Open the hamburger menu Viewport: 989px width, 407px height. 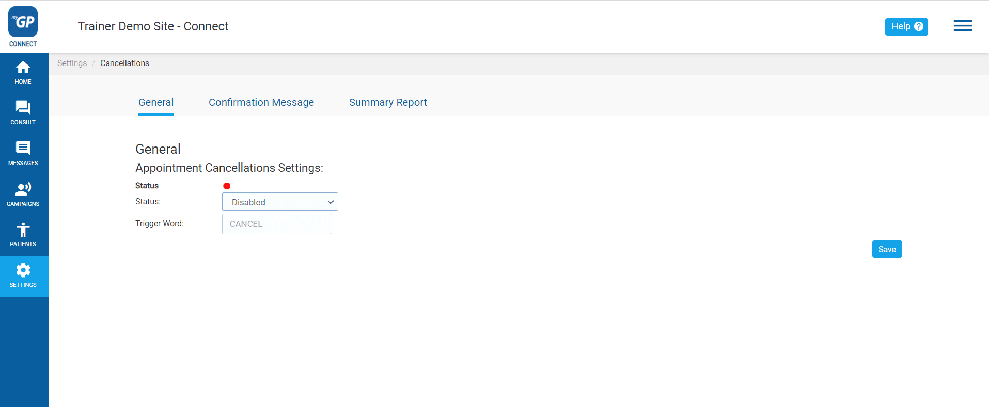(x=963, y=26)
